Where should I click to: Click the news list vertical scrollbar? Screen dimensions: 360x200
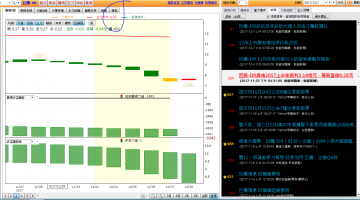click(x=358, y=108)
